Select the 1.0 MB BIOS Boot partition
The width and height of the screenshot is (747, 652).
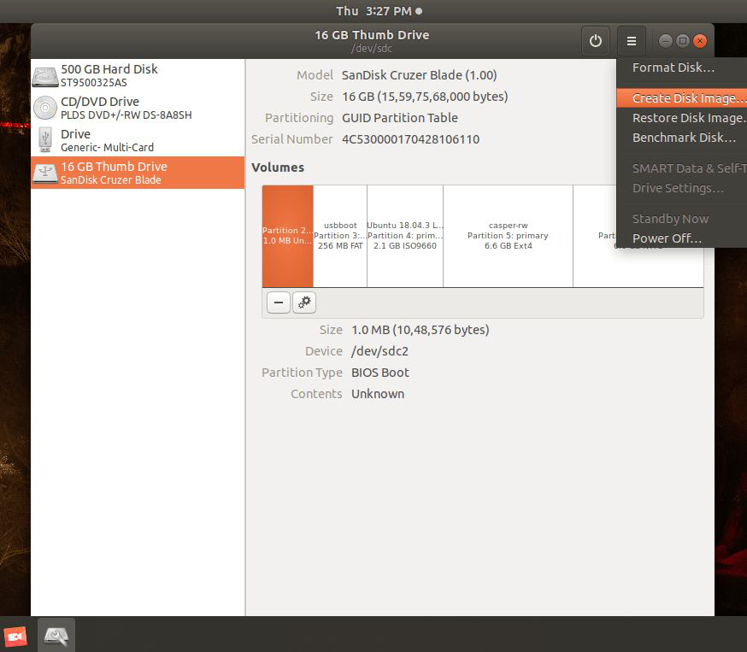[287, 236]
